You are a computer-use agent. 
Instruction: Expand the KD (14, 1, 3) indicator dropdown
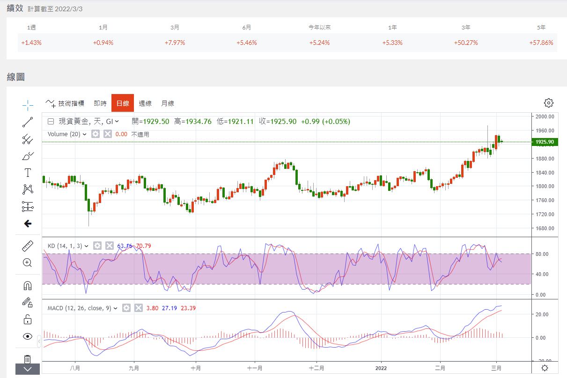pyautogui.click(x=87, y=246)
